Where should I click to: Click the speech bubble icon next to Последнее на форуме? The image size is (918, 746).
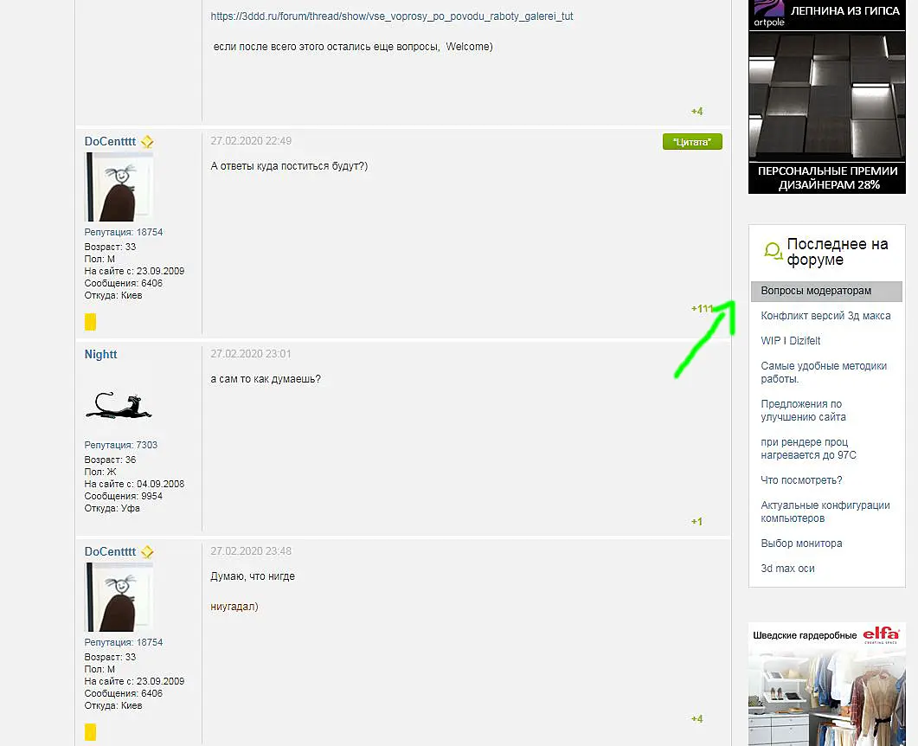point(773,252)
